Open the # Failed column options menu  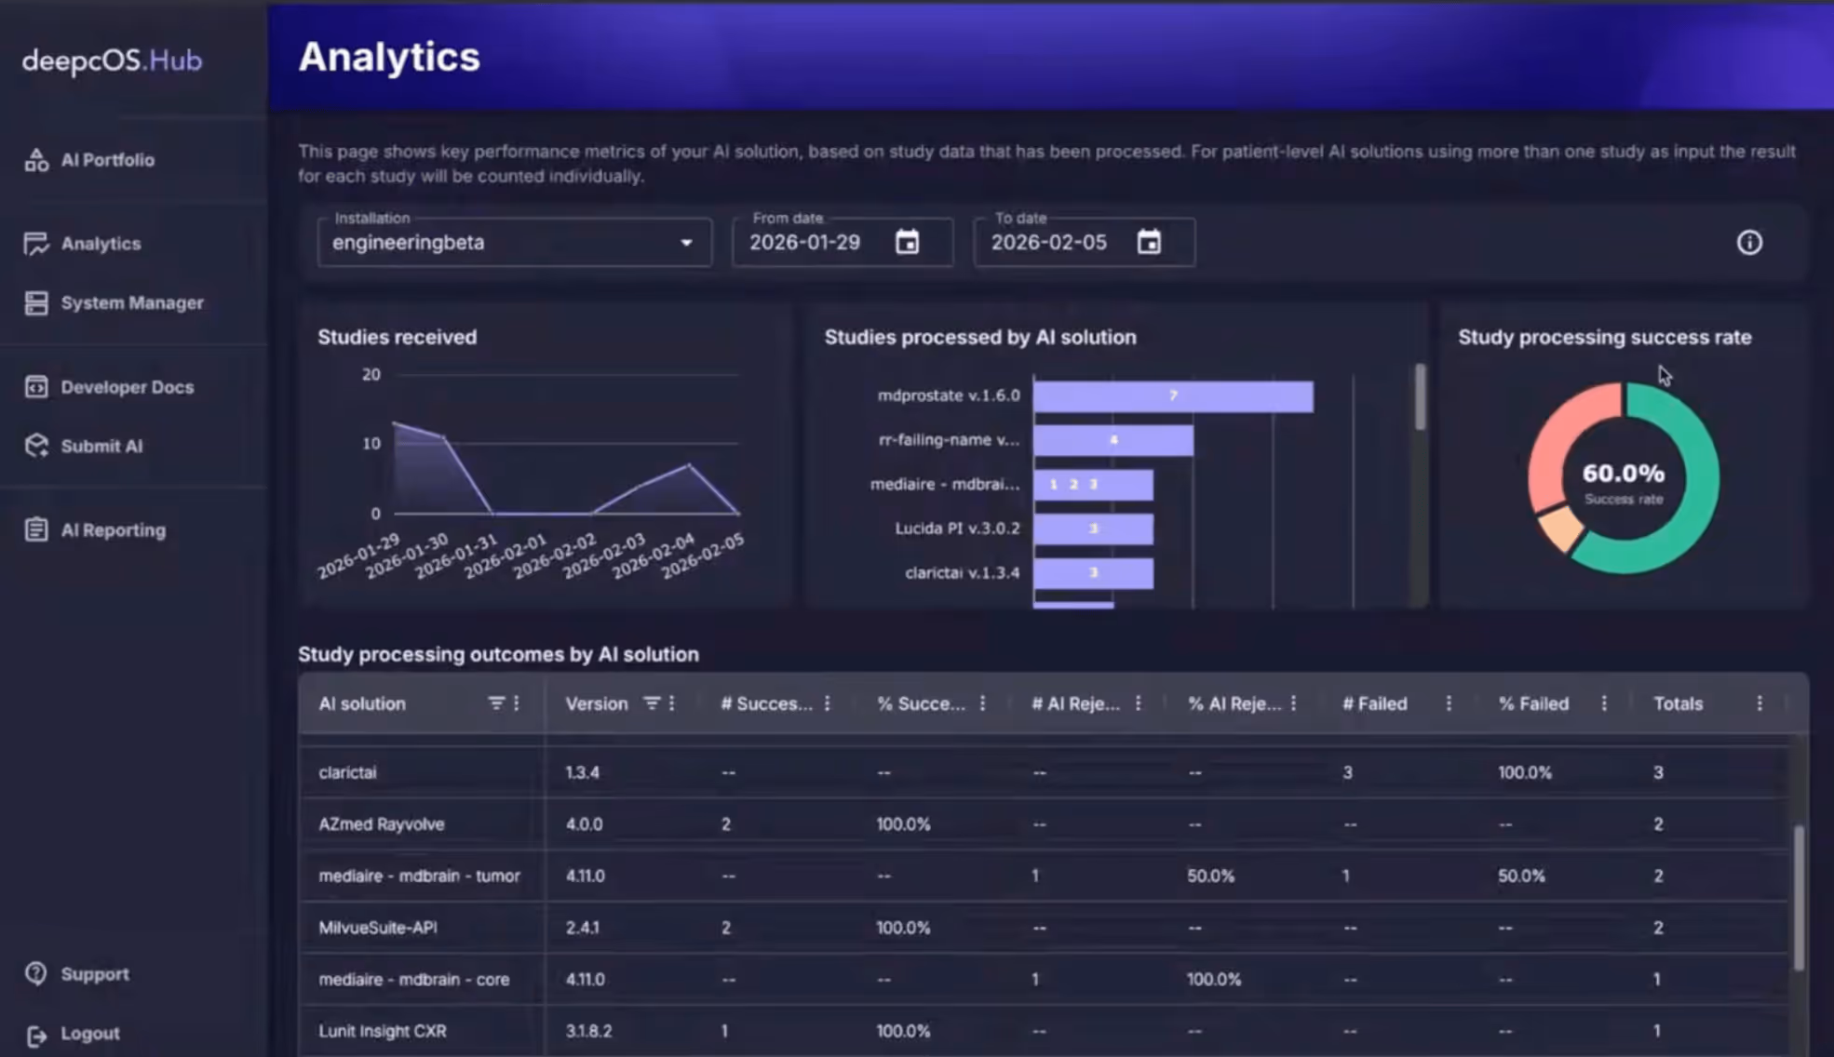click(1448, 703)
